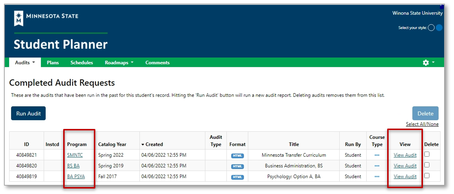Expand the Roadmaps dropdown menu

(119, 62)
